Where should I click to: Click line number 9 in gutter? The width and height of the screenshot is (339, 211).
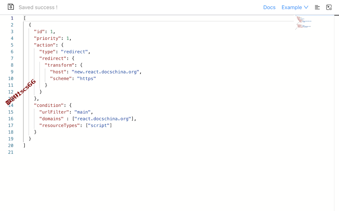[x=12, y=72]
